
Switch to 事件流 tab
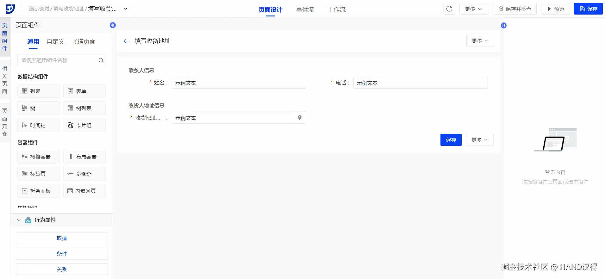(x=305, y=10)
